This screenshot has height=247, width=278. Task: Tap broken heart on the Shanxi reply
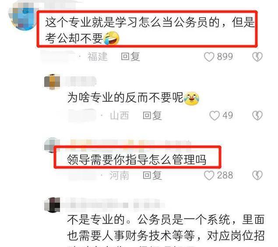(x=257, y=116)
